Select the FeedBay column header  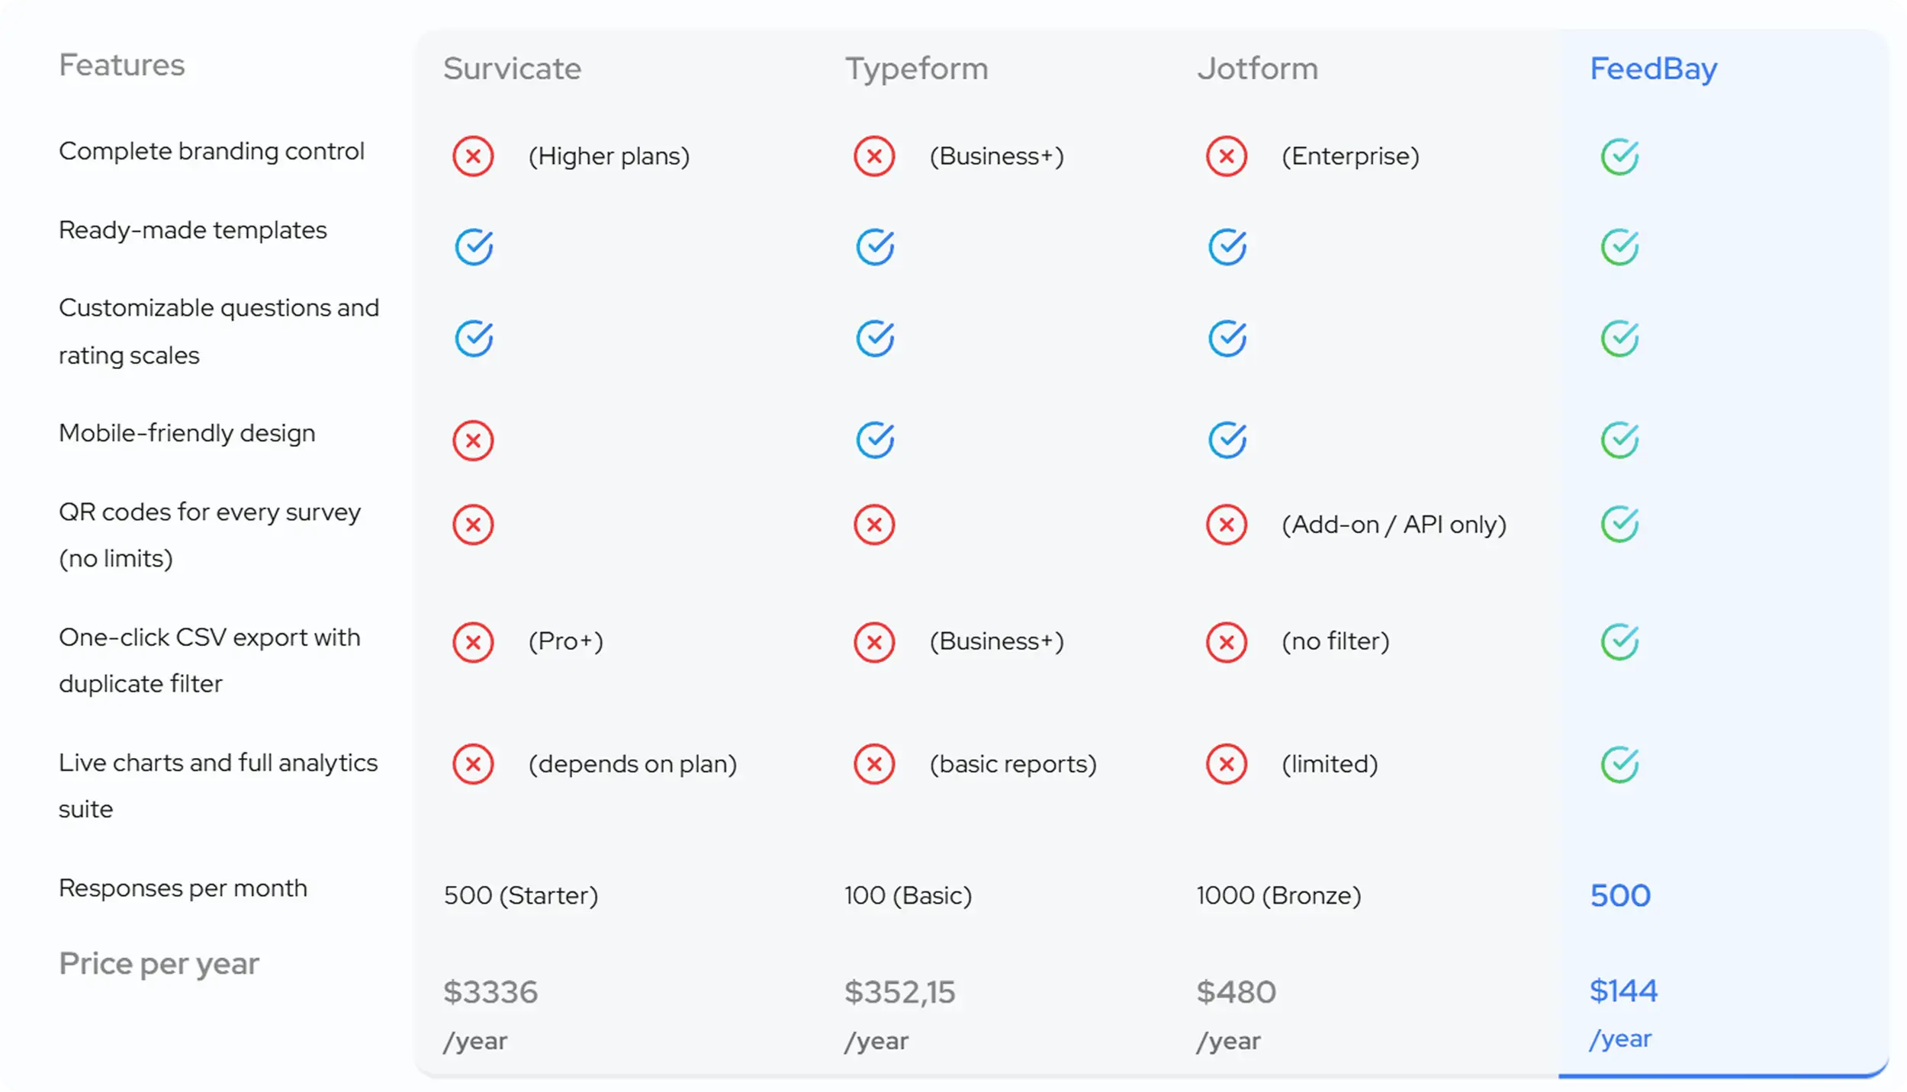click(1653, 69)
